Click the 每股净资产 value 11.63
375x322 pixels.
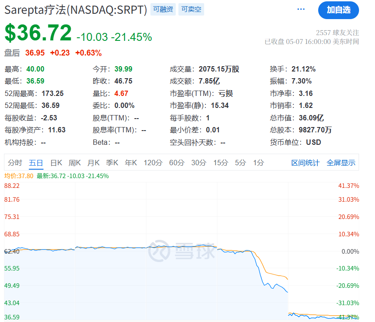click(57, 130)
